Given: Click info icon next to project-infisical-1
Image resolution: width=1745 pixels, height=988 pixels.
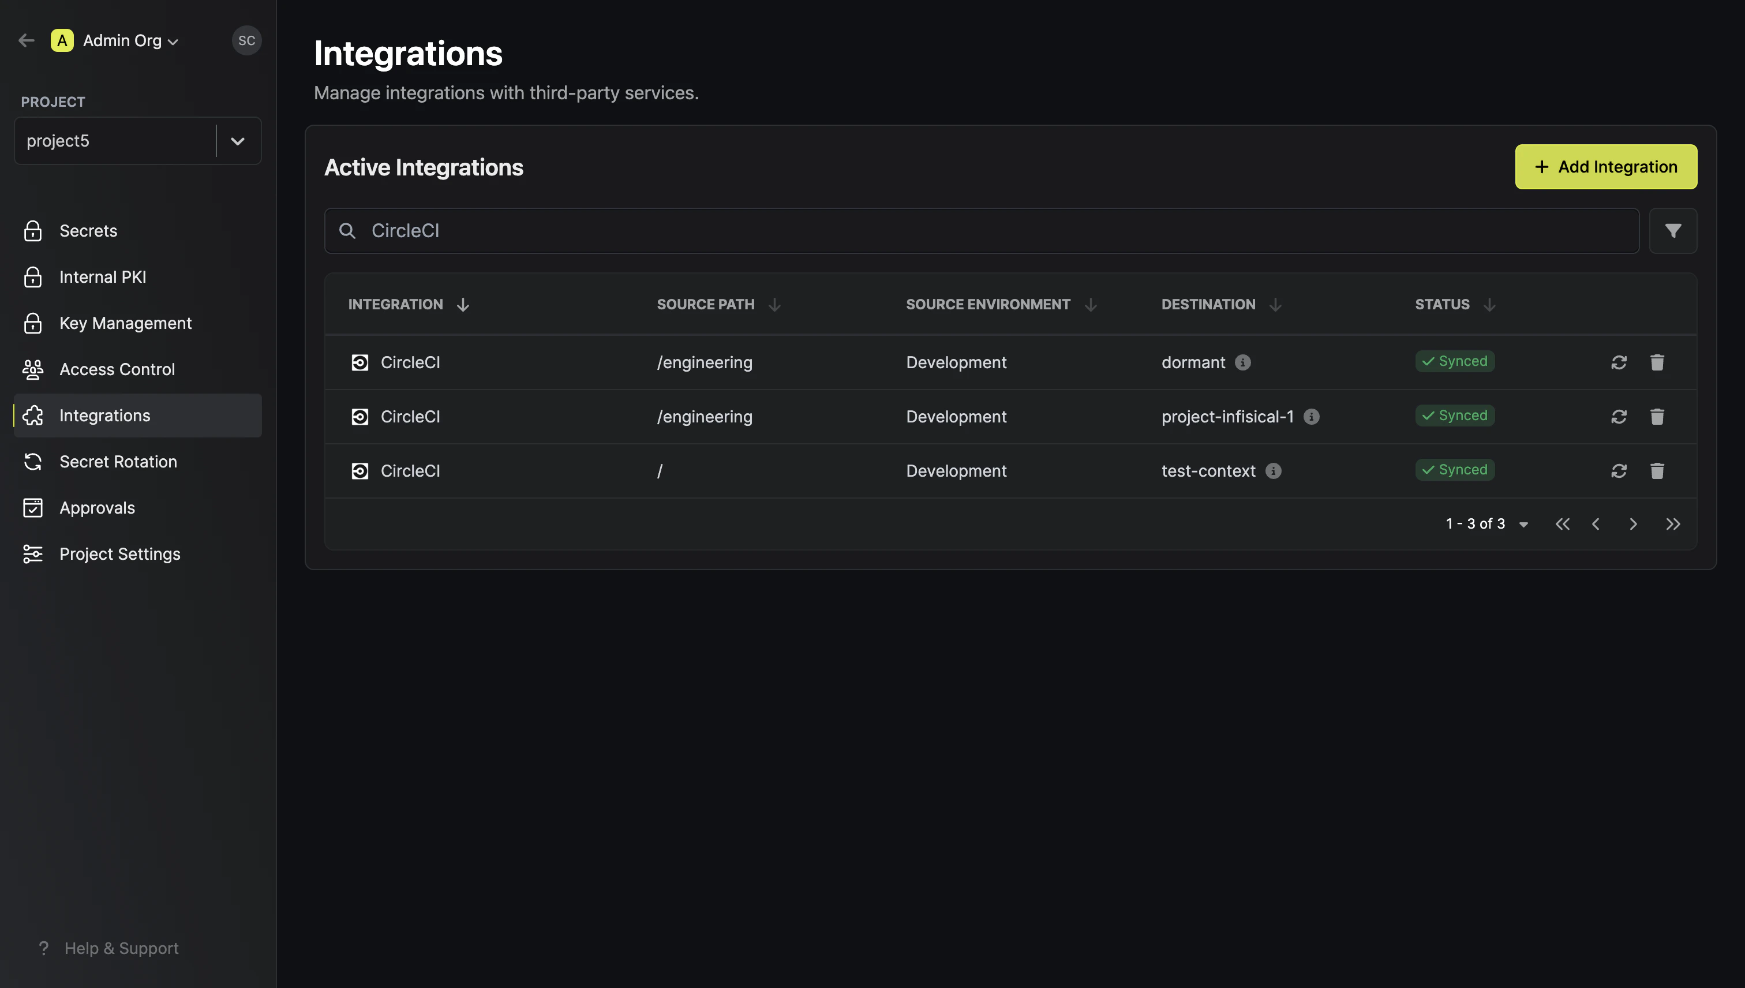Looking at the screenshot, I should point(1312,417).
